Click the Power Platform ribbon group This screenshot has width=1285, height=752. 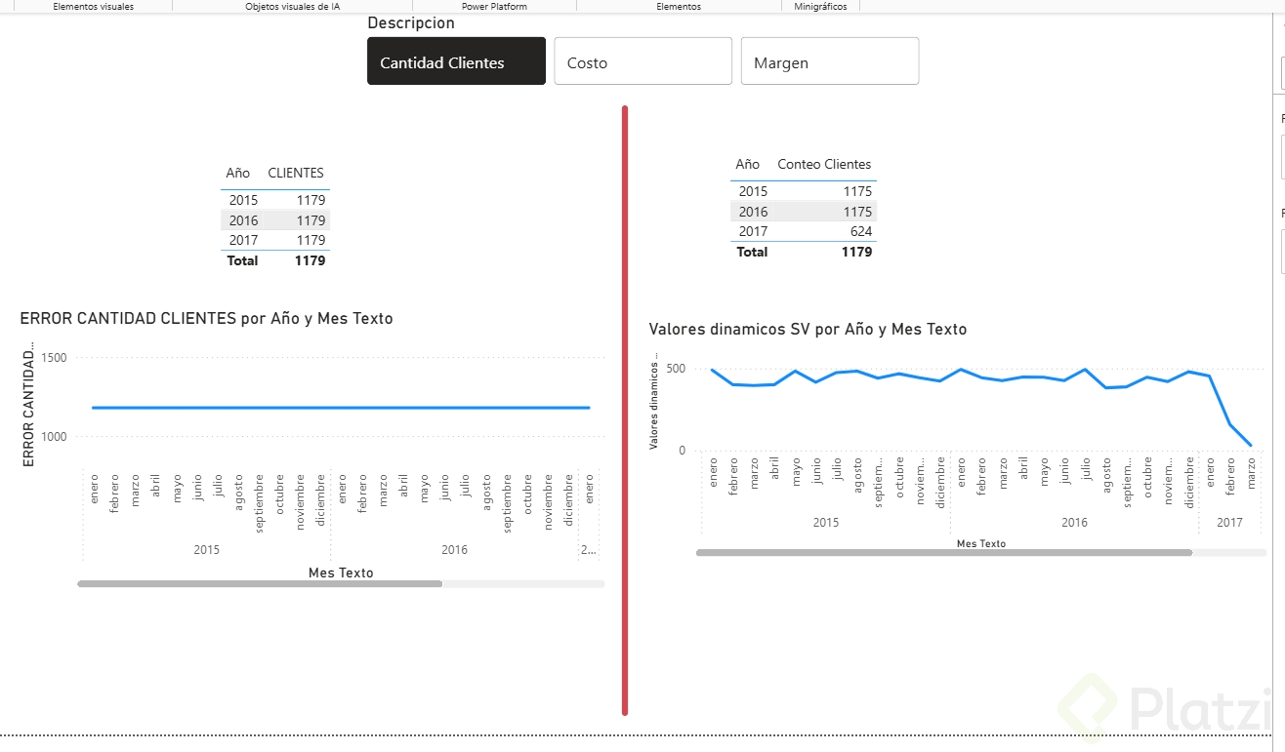coord(494,6)
